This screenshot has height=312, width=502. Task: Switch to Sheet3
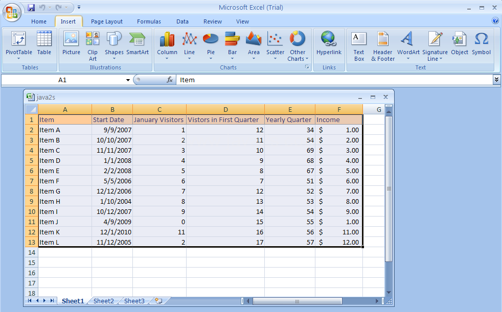pyautogui.click(x=134, y=301)
